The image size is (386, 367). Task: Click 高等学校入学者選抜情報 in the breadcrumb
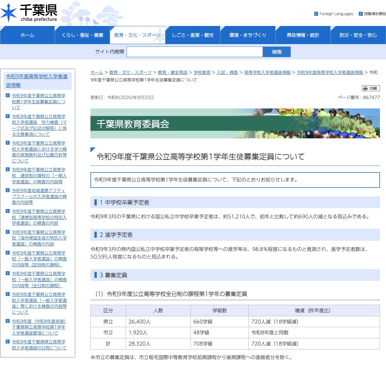tap(267, 72)
